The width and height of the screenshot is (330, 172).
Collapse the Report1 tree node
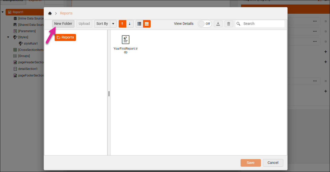click(3, 12)
